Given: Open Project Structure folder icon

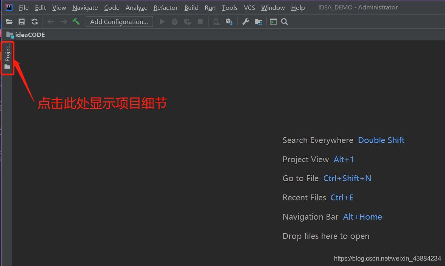Looking at the screenshot, I should click(259, 22).
